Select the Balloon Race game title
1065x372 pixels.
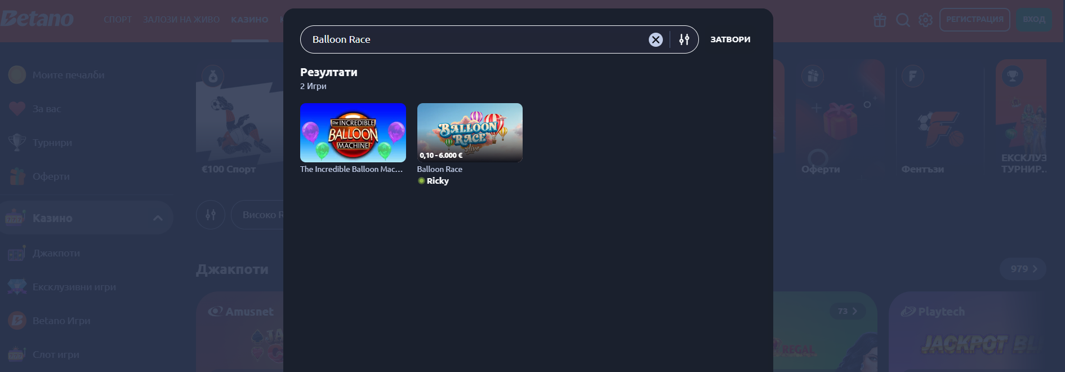(x=440, y=169)
